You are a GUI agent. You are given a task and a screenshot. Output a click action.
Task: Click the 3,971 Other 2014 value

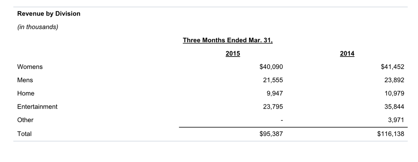point(396,120)
